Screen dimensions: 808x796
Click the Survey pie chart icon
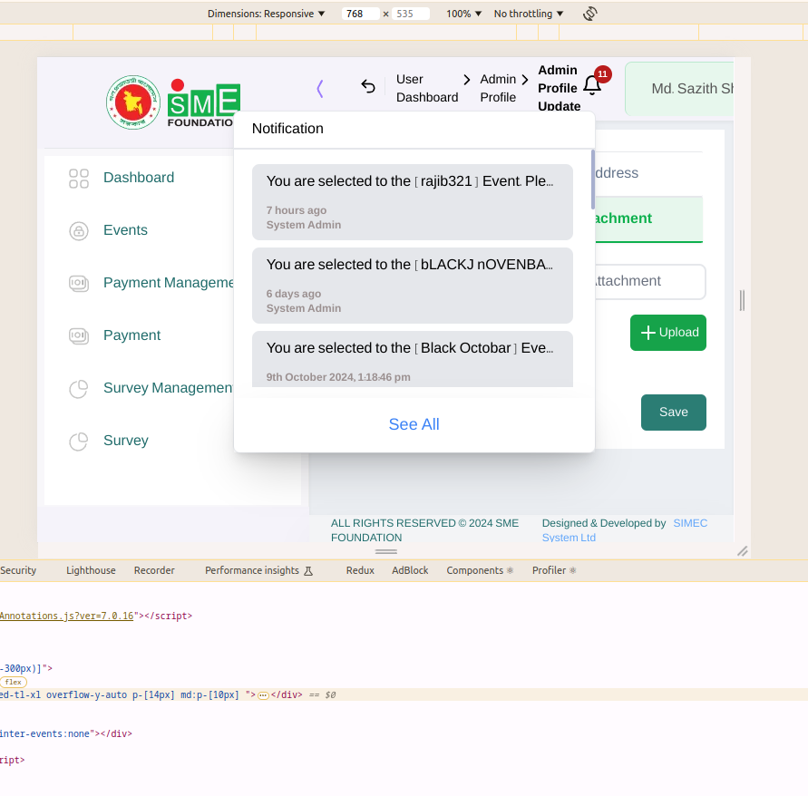pyautogui.click(x=79, y=441)
